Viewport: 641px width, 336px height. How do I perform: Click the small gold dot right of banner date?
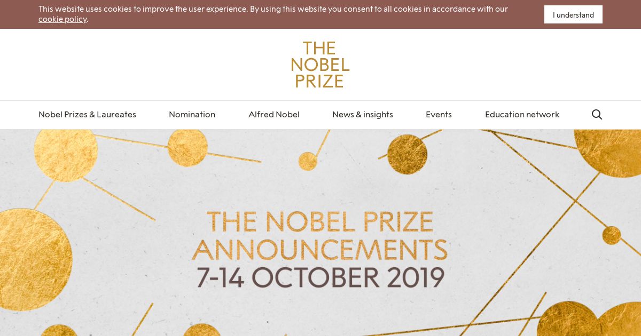click(x=611, y=235)
